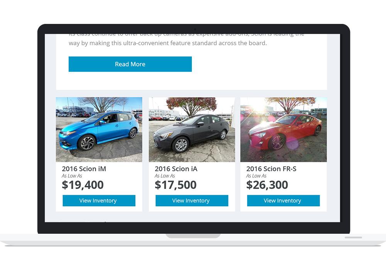Image resolution: width=386 pixels, height=270 pixels.
Task: Open View Inventory for Scion FR-S
Action: click(x=283, y=201)
